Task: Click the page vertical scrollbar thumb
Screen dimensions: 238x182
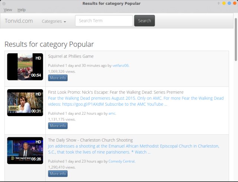Action: tap(236, 39)
